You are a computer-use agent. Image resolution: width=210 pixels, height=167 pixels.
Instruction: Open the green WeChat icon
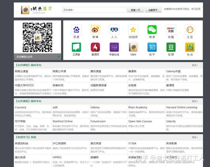click(152, 30)
